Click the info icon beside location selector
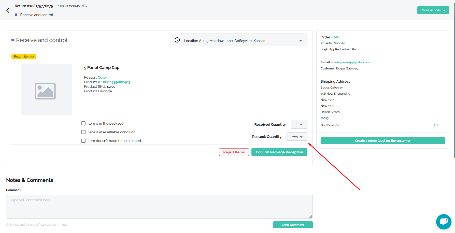Screen dimensions: 455x233 coord(177,40)
